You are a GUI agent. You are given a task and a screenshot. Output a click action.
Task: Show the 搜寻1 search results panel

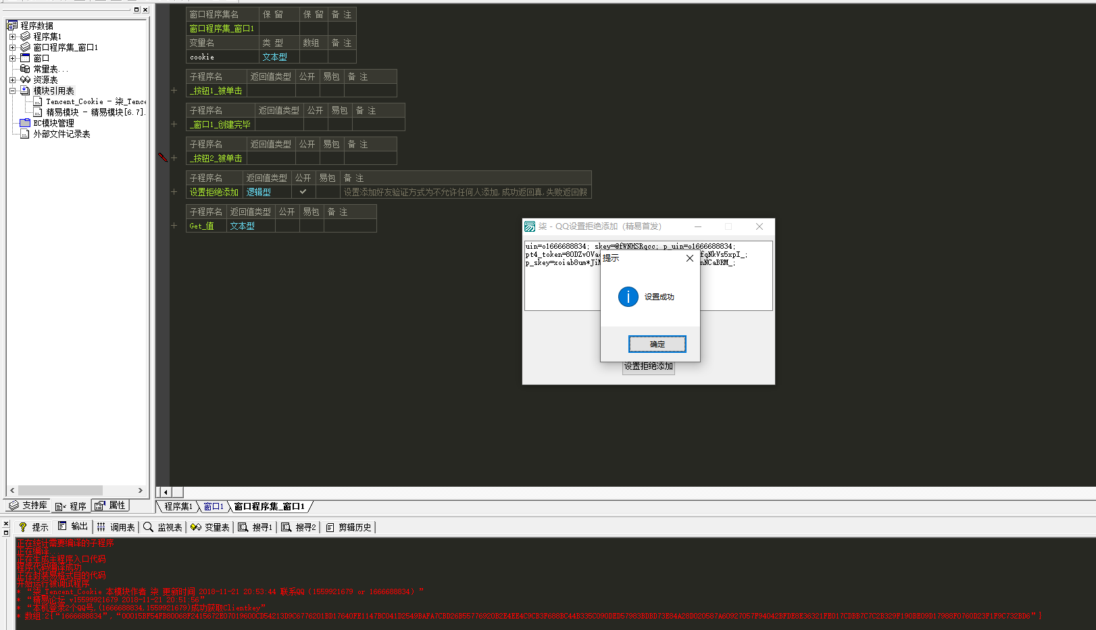point(255,527)
